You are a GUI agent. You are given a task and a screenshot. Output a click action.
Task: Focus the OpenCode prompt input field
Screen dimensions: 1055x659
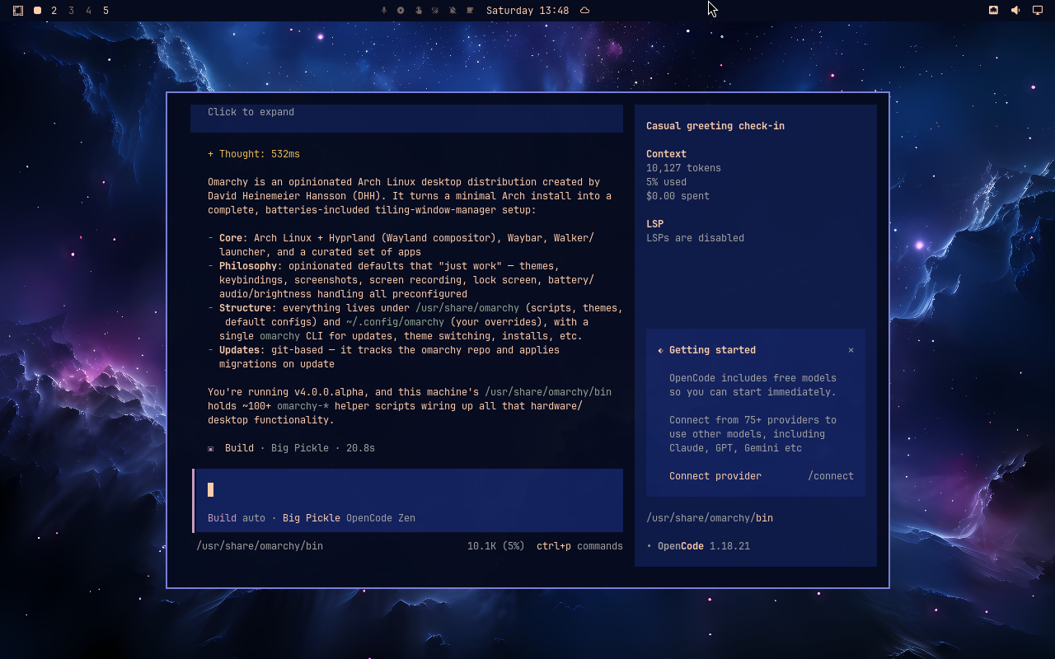tap(409, 490)
